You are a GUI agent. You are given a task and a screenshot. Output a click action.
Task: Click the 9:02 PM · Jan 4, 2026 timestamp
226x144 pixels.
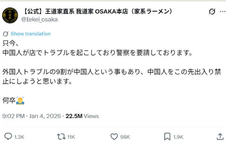(x=31, y=116)
